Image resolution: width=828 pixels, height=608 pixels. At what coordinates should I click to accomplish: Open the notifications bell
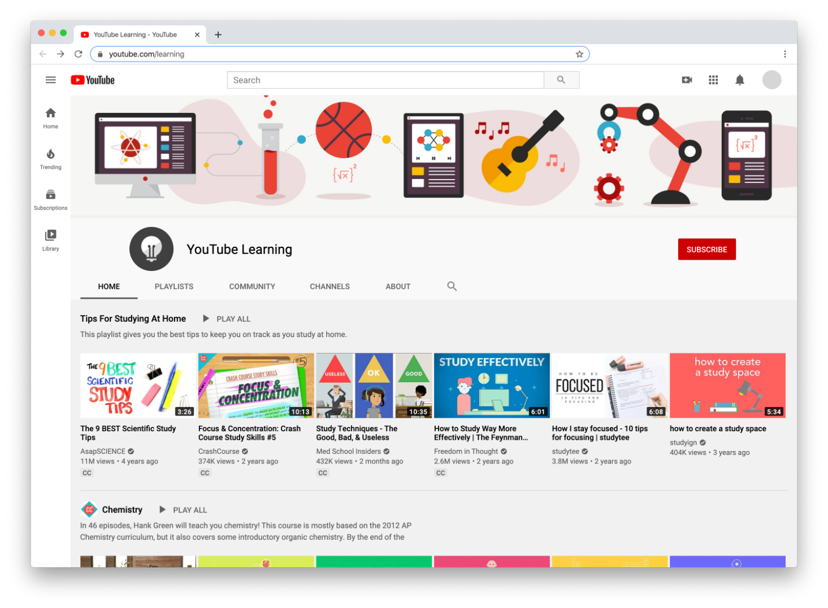point(740,80)
